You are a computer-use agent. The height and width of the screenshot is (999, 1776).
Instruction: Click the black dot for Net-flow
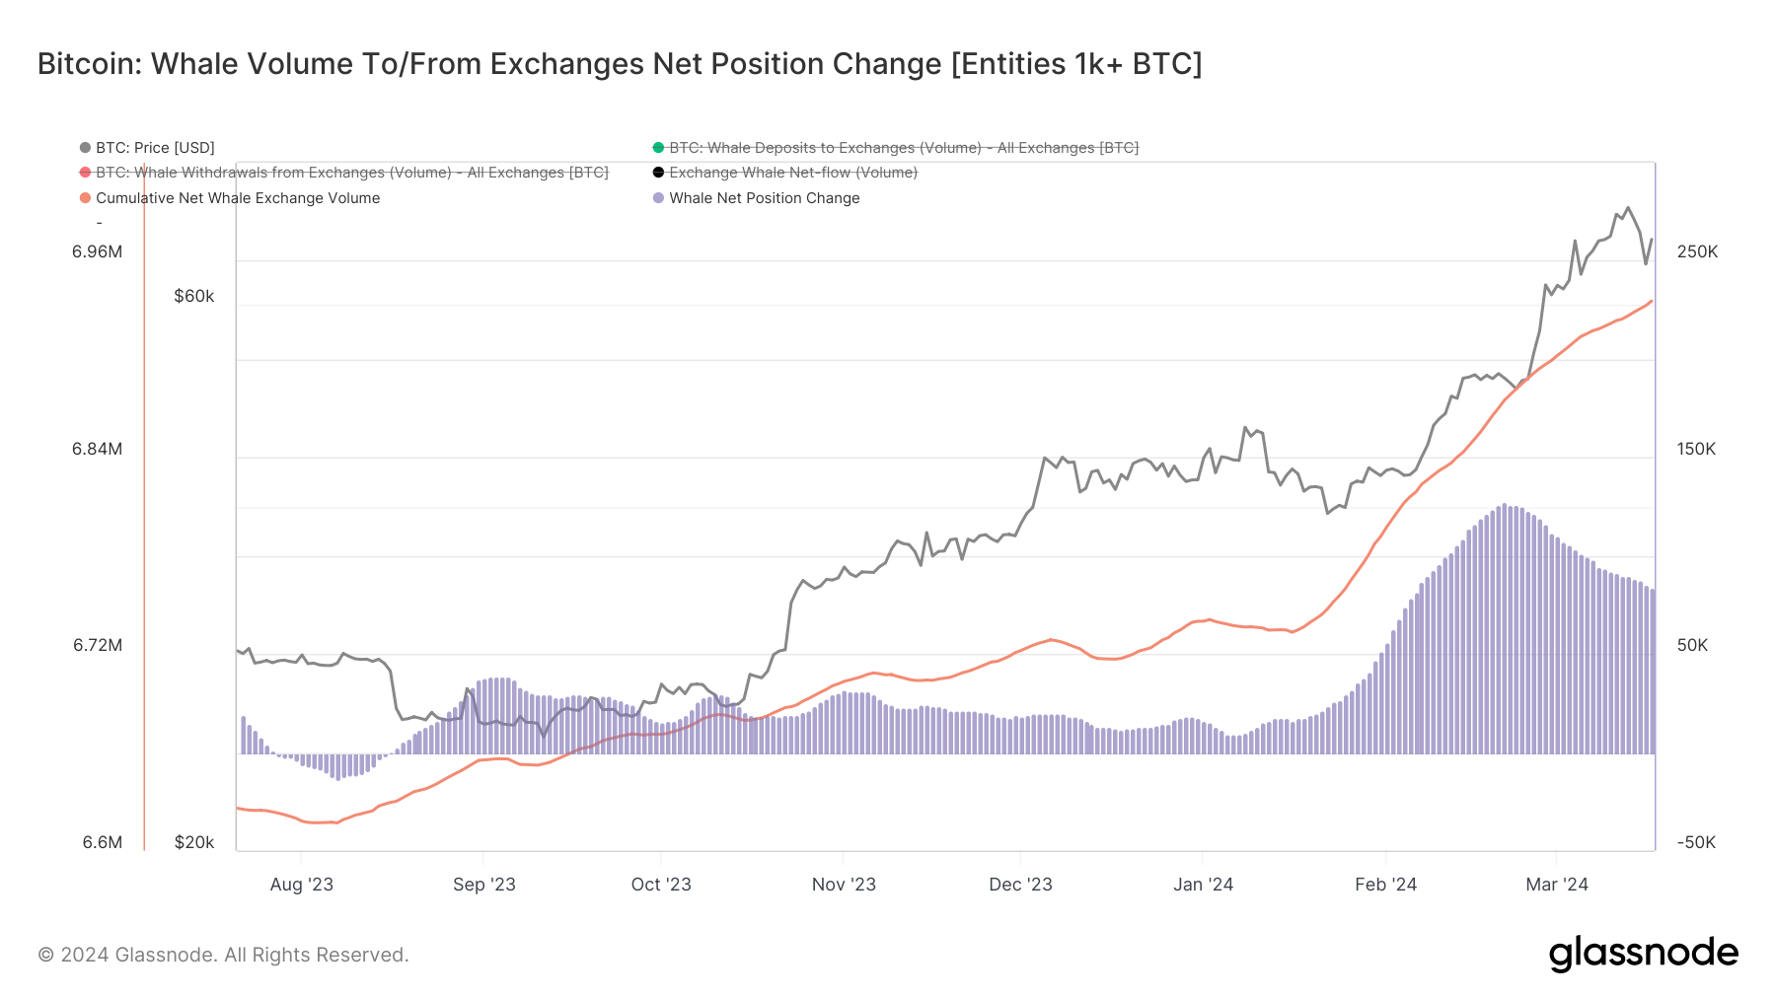point(658,173)
